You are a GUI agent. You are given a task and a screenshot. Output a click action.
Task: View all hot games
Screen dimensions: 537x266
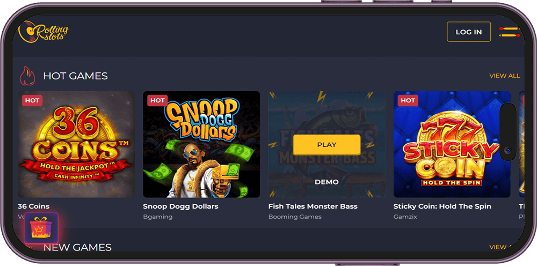(x=504, y=76)
